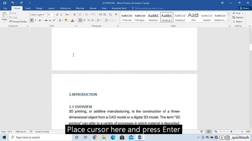
Task: Open bullet list dropdown arrow
Action: (83, 15)
